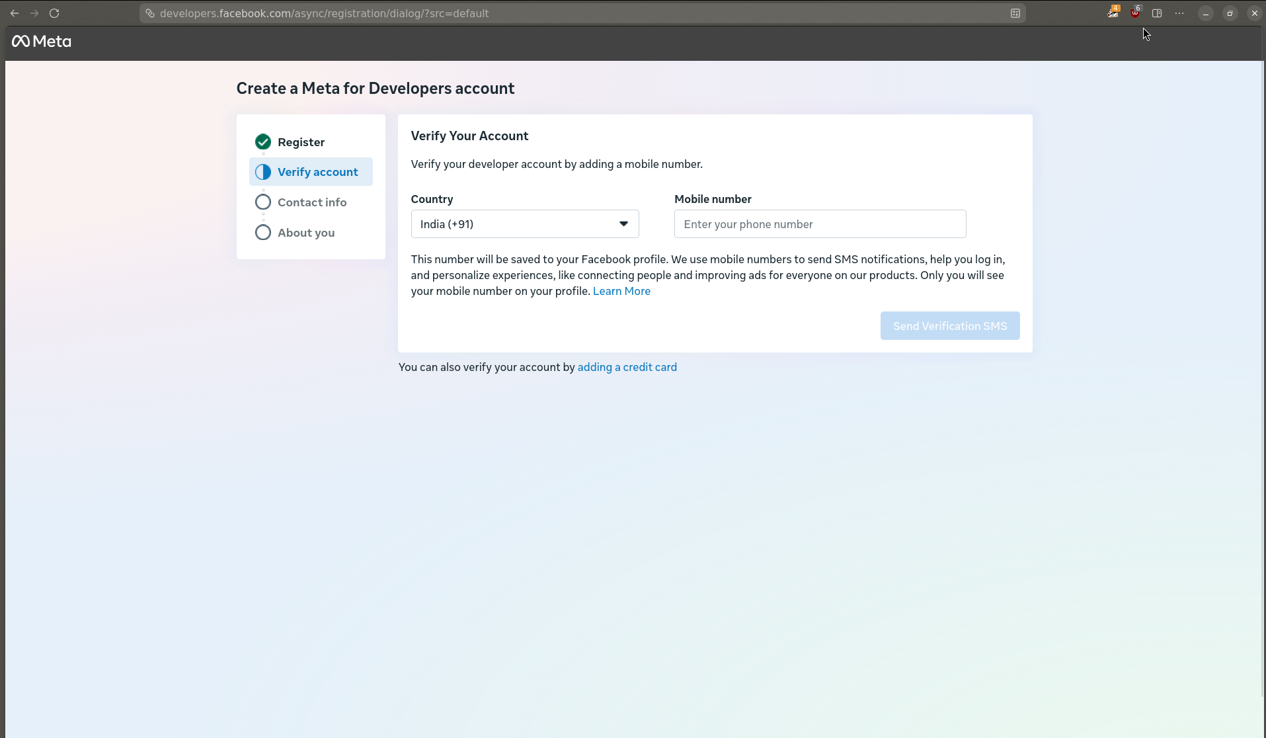The image size is (1266, 738).
Task: Select the Verify account step
Action: pyautogui.click(x=311, y=172)
